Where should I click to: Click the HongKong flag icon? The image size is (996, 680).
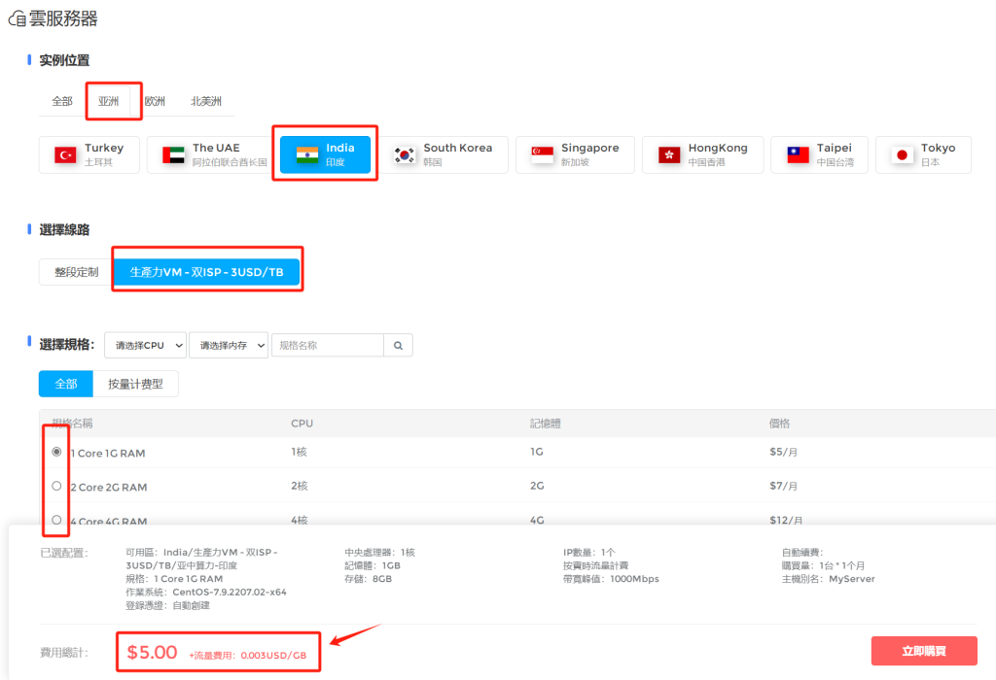tap(669, 154)
